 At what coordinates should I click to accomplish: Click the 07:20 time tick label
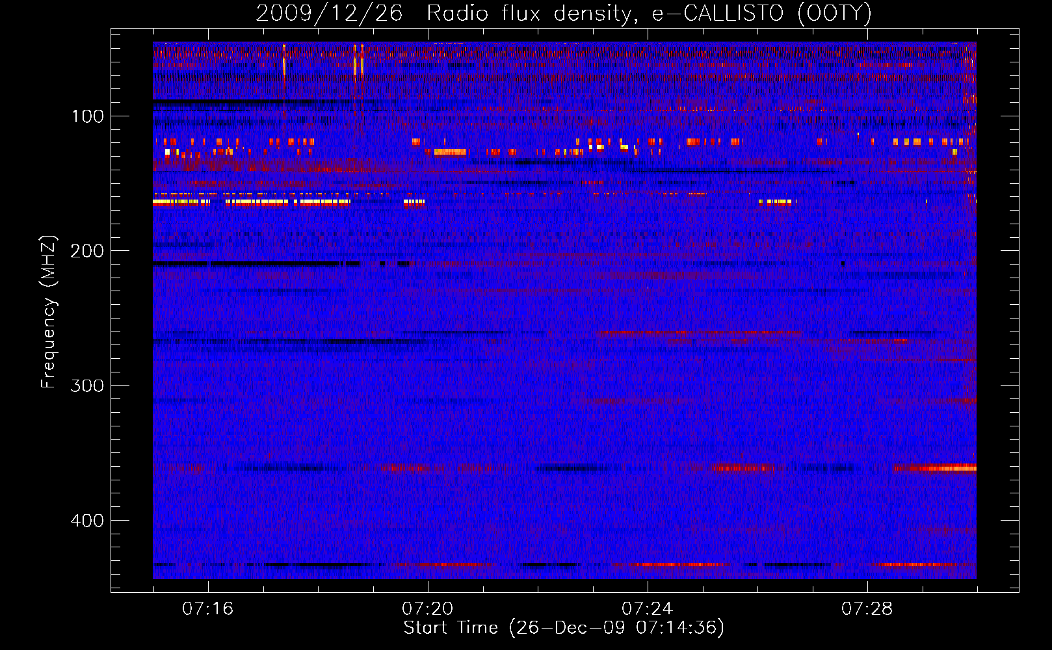[427, 608]
